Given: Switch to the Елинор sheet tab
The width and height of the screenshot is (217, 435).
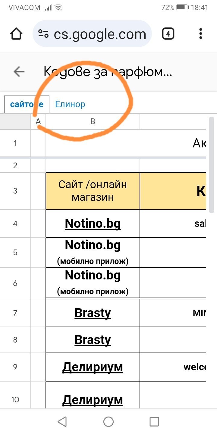Looking at the screenshot, I should point(70,105).
